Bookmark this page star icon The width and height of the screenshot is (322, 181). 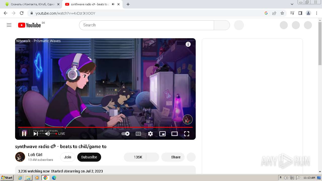point(282,13)
